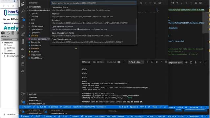Screen dimensions: 210x118
Task: Expand the Timeline section
Action: (x=33, y=97)
